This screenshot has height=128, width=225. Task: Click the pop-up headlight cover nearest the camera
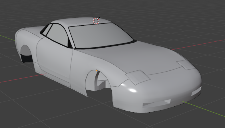click(138, 78)
